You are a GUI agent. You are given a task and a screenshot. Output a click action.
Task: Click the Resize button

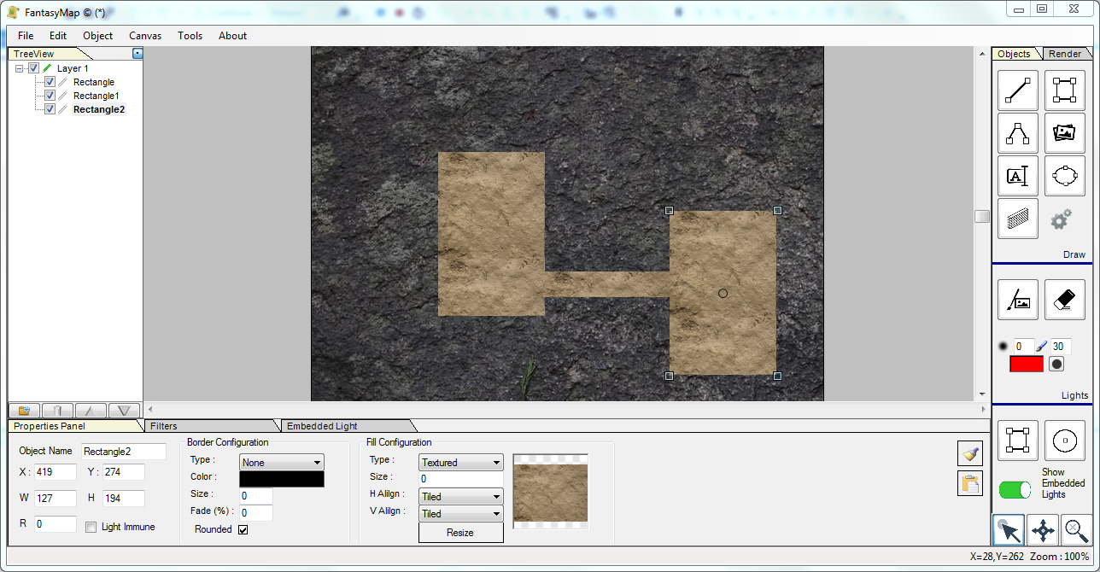(x=460, y=533)
